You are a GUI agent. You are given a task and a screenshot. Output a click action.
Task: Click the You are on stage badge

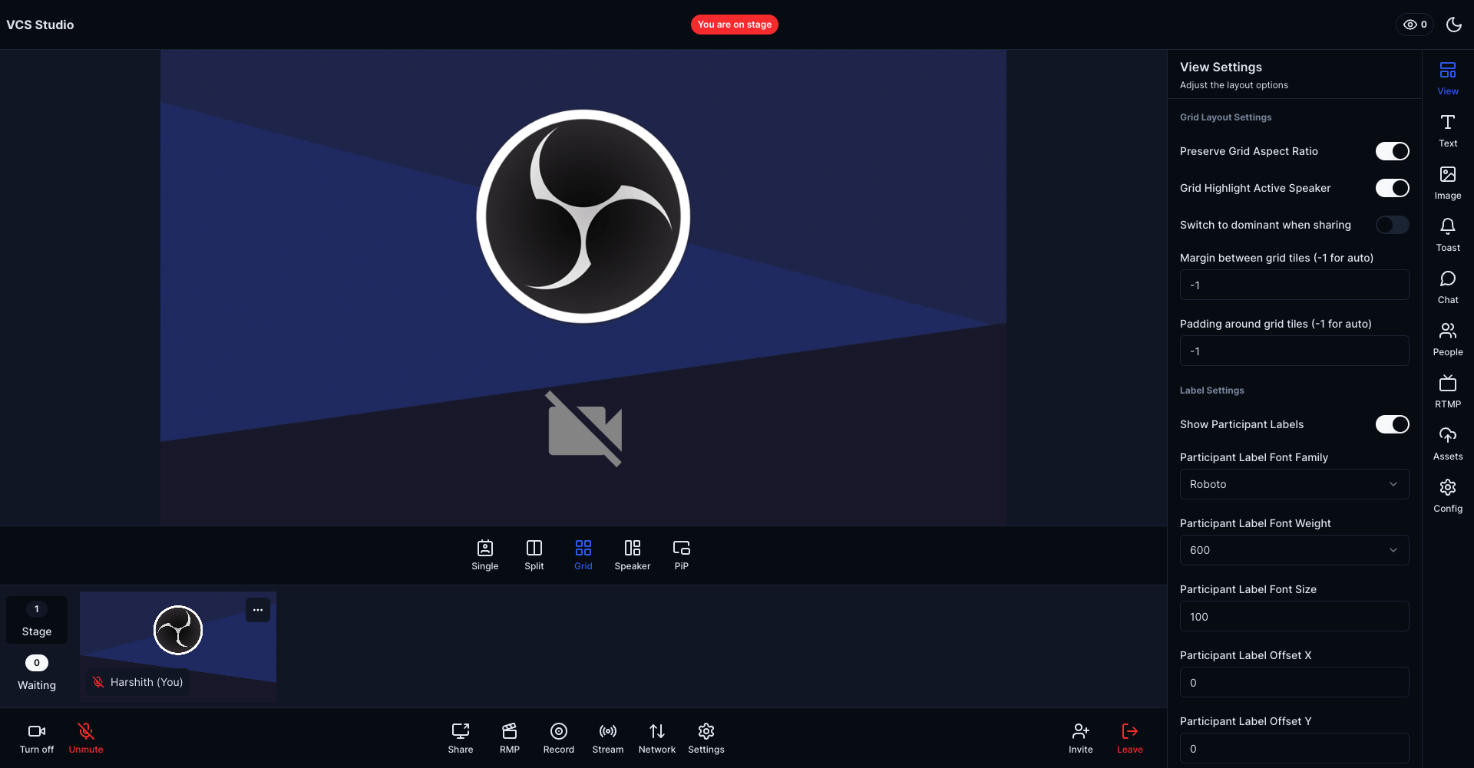click(735, 25)
